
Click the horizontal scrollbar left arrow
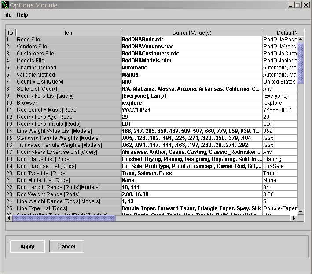tap(9, 218)
